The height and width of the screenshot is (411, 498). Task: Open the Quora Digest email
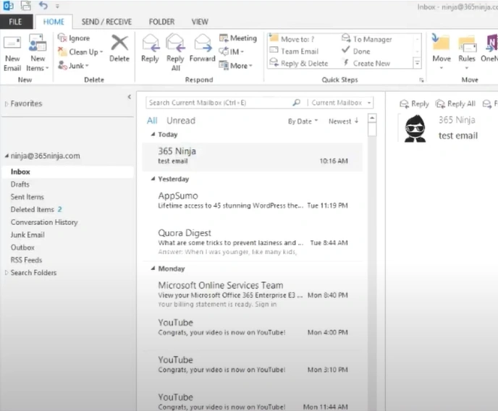click(253, 243)
